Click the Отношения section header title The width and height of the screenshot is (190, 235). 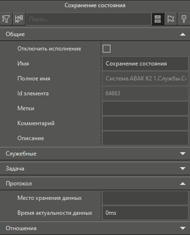(21, 228)
